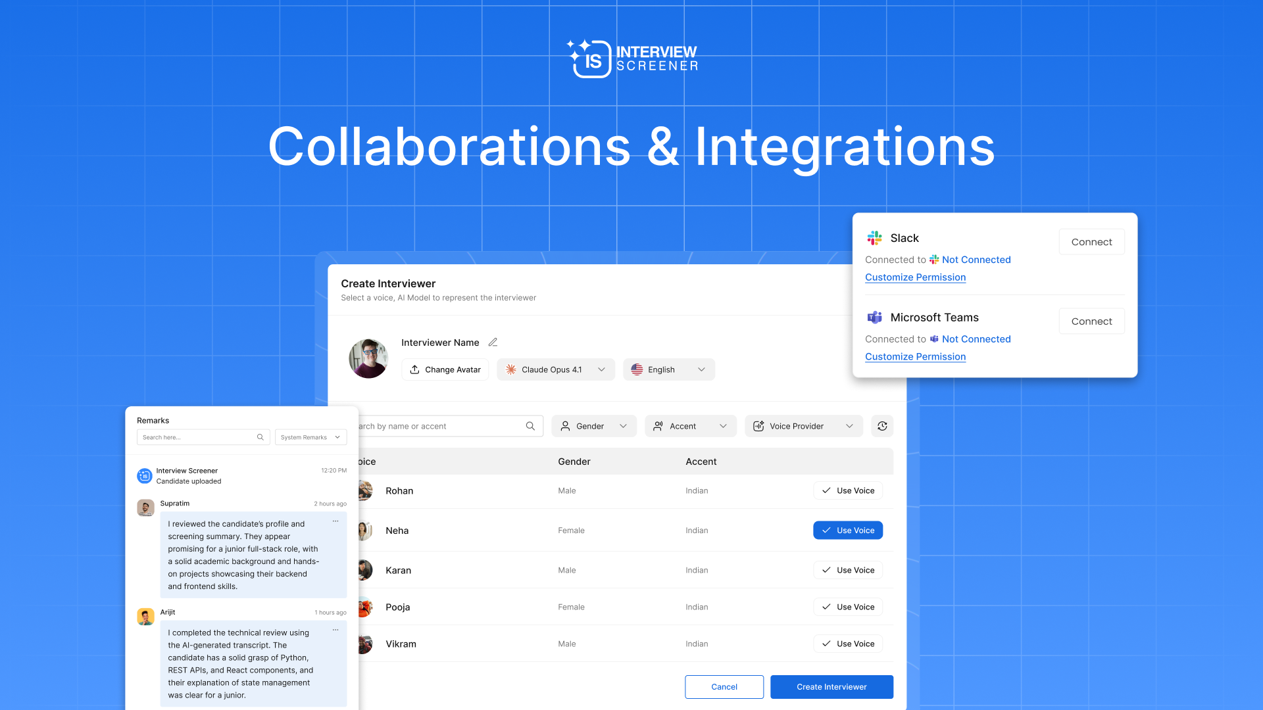Image resolution: width=1263 pixels, height=710 pixels.
Task: Connect Slack integration
Action: tap(1092, 242)
